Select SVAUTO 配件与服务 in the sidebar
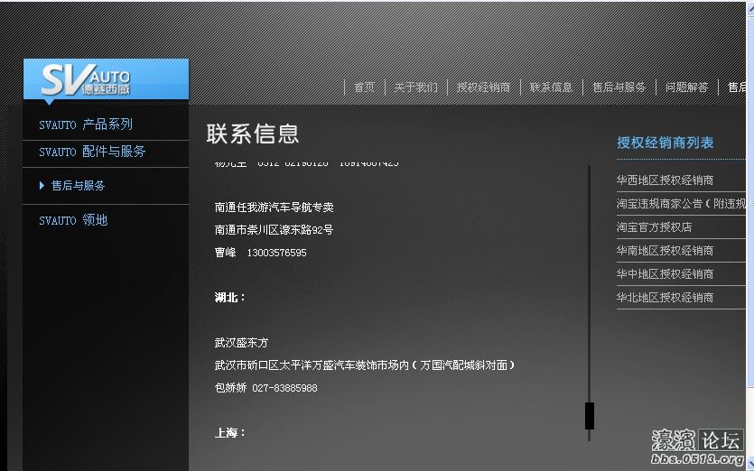This screenshot has width=754, height=471. point(92,152)
